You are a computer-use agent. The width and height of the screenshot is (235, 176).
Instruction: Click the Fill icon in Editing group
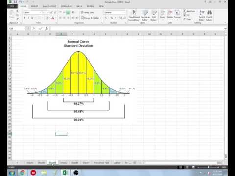click(x=185, y=15)
